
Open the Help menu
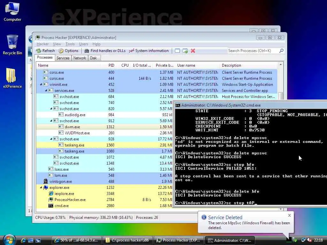96,44
